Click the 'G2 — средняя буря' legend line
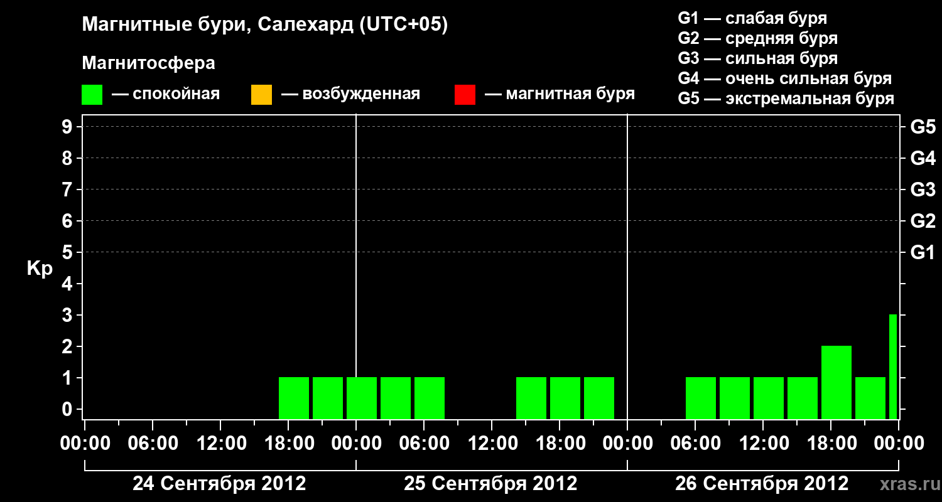 click(x=757, y=38)
